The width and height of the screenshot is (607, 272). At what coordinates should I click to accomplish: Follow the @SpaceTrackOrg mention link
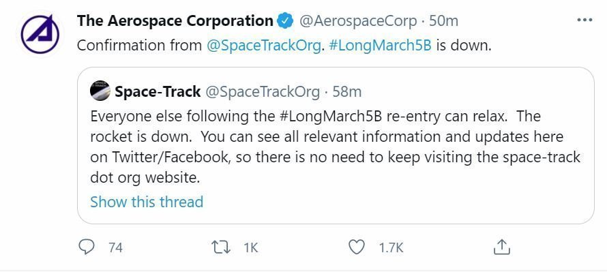point(264,46)
